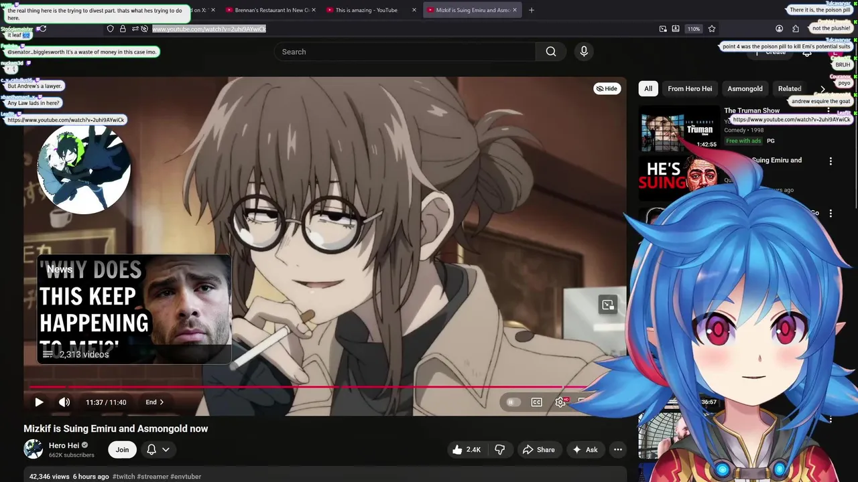
Task: Click the end screen channel avatar circle
Action: click(84, 167)
